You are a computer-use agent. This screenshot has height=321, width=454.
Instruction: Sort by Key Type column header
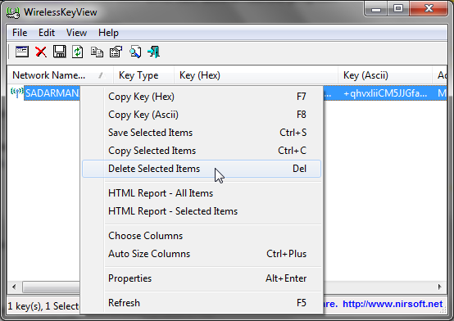tap(143, 75)
